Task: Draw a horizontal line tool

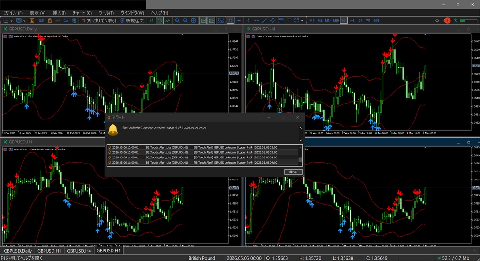Action: [x=256, y=21]
